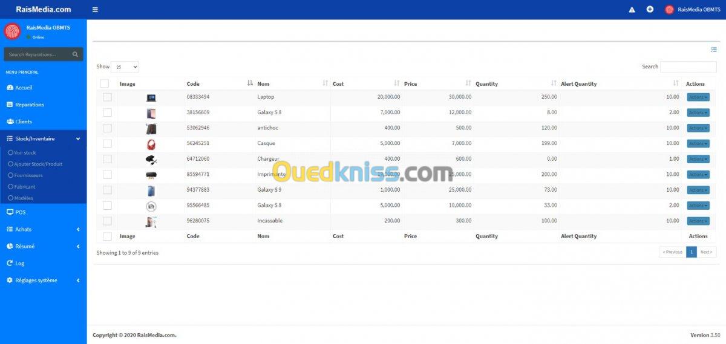Check the select-all checkbox in table header
Image resolution: width=726 pixels, height=344 pixels.
(105, 84)
